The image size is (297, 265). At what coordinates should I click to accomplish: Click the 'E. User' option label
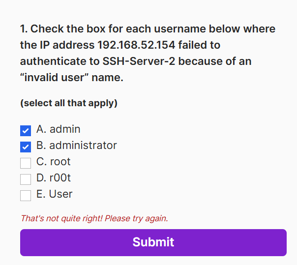(54, 194)
